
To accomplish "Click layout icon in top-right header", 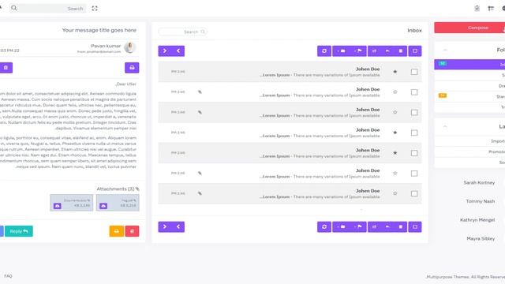I will [x=491, y=9].
